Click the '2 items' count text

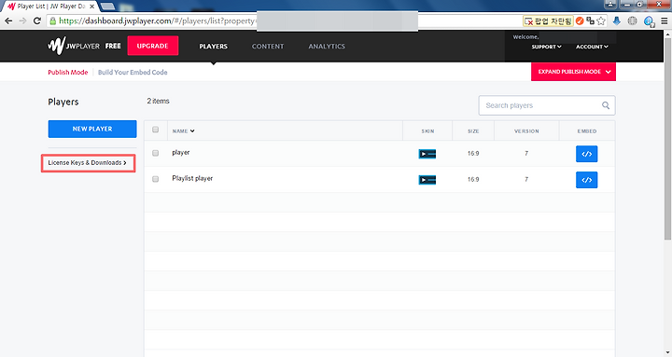point(158,101)
